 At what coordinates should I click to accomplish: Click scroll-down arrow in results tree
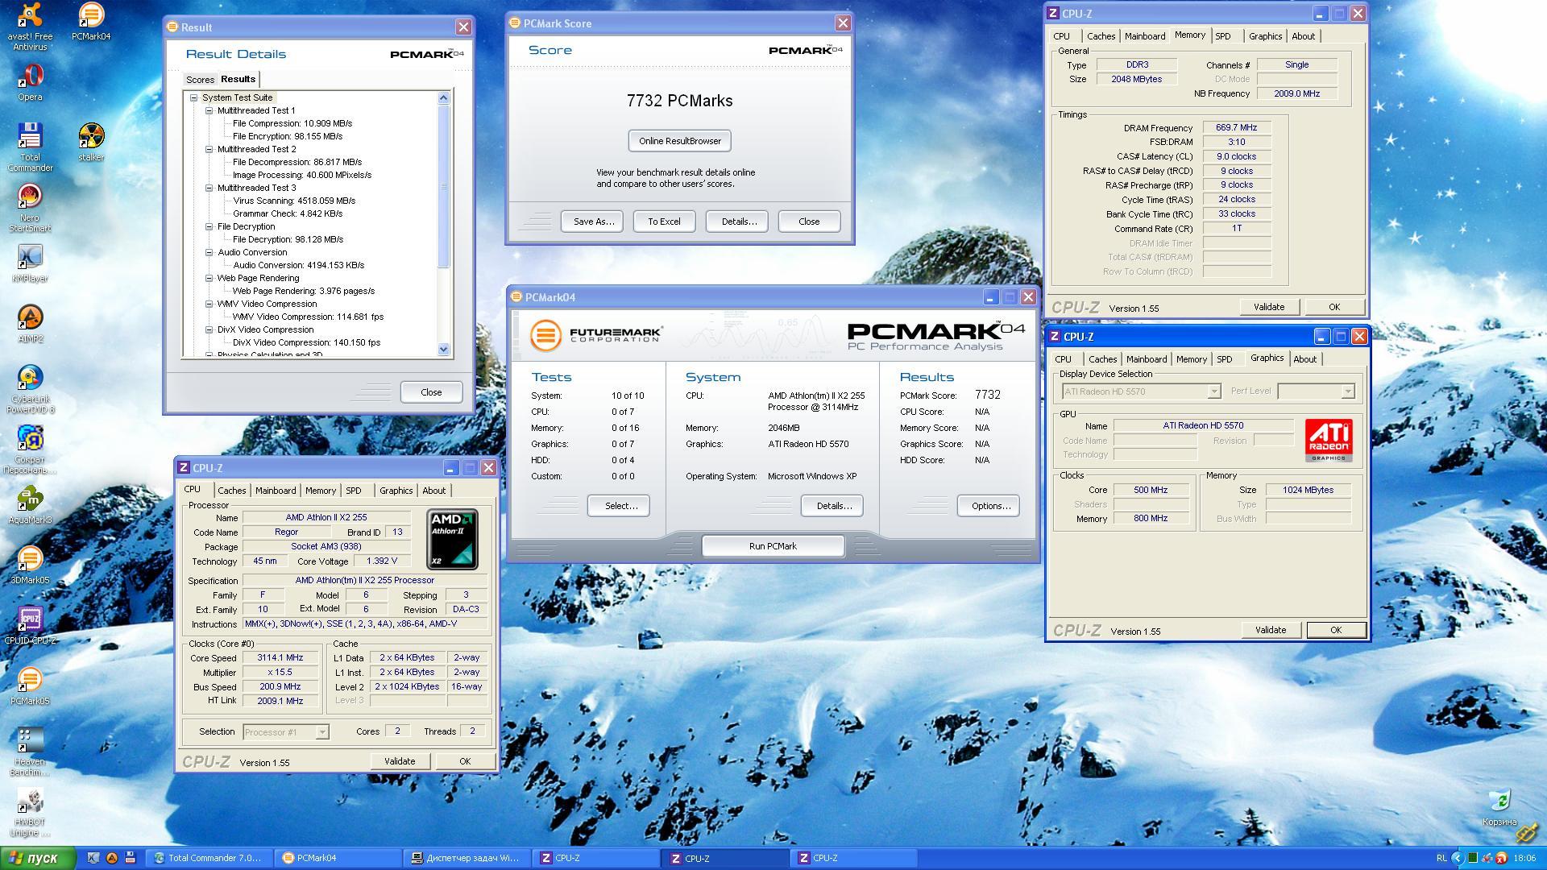click(x=443, y=349)
